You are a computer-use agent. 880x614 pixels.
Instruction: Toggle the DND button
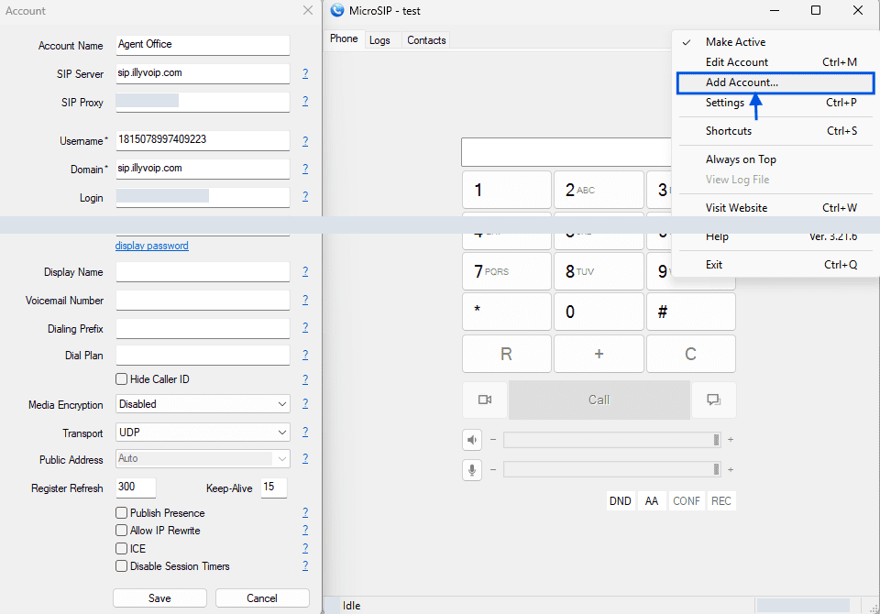[621, 500]
